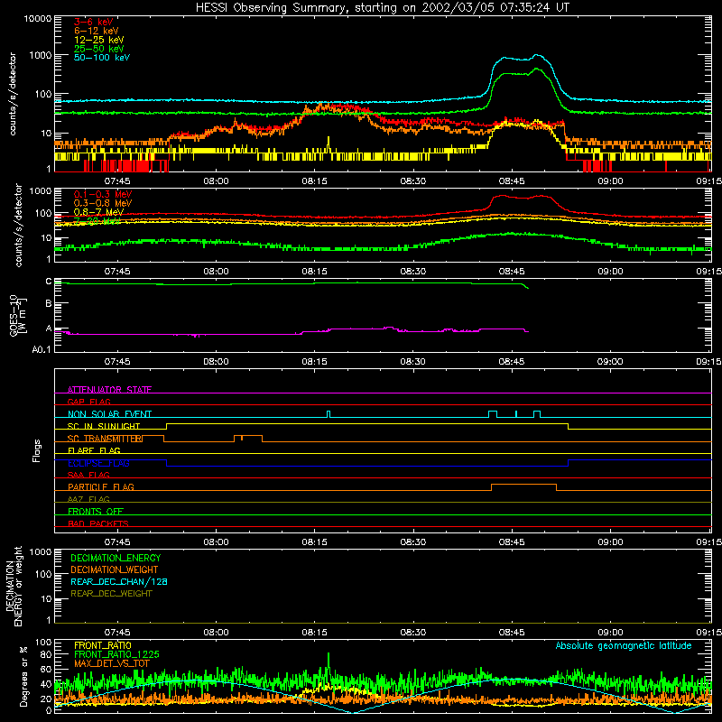Select the 6-12 keV legend label

click(96, 31)
